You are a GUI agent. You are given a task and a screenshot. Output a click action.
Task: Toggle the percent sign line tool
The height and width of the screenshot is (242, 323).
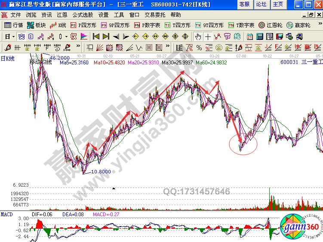click(x=199, y=47)
